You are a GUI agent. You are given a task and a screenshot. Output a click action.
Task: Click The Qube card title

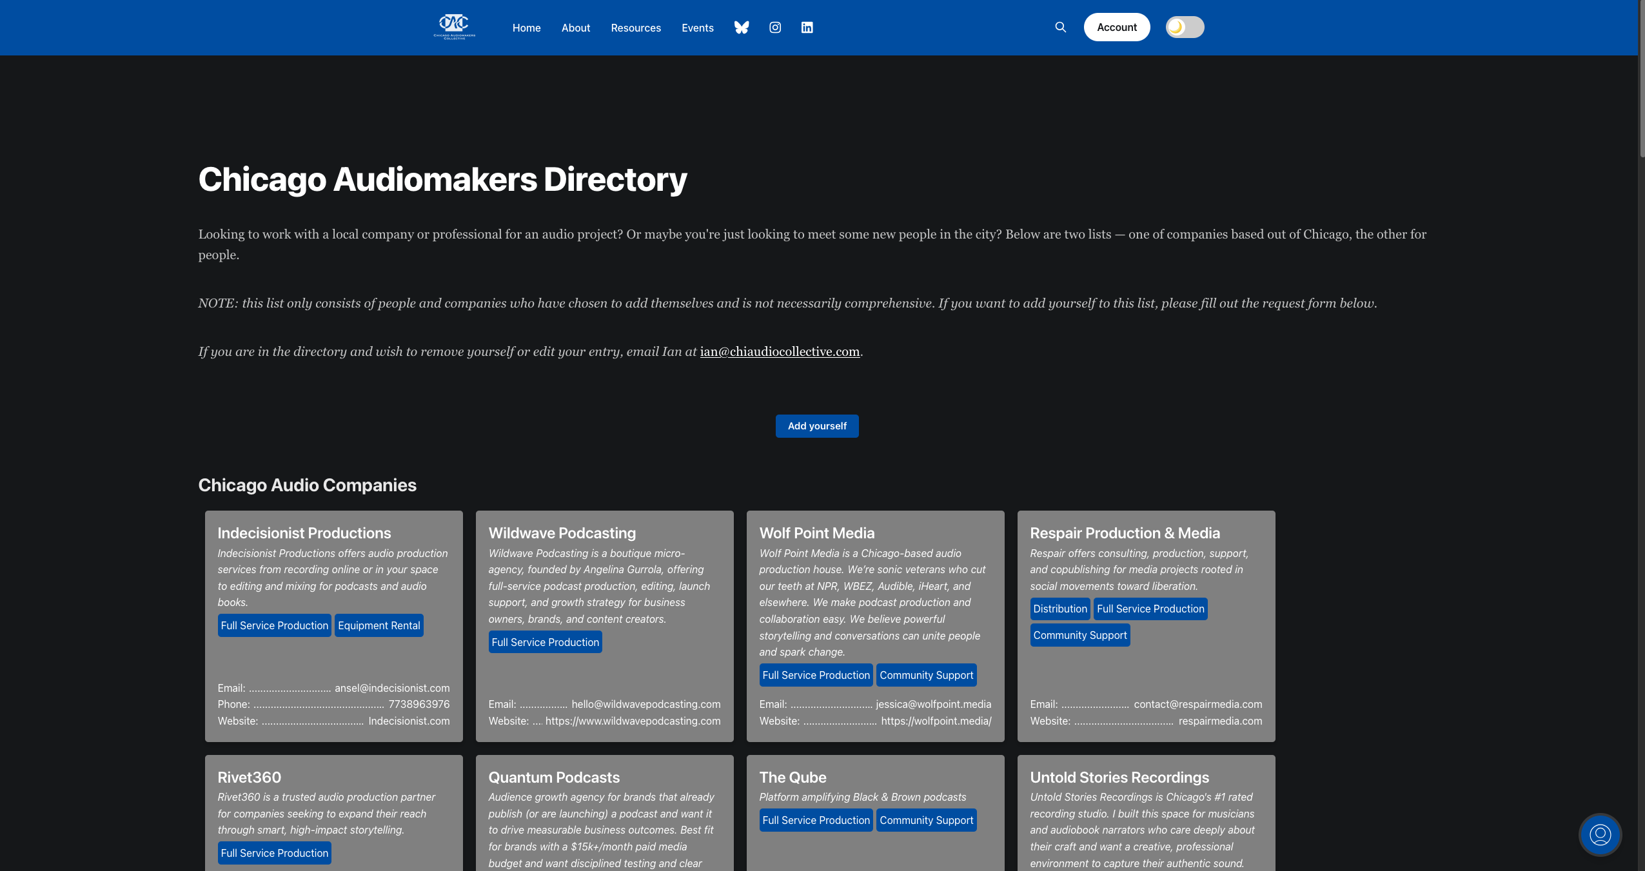click(793, 778)
